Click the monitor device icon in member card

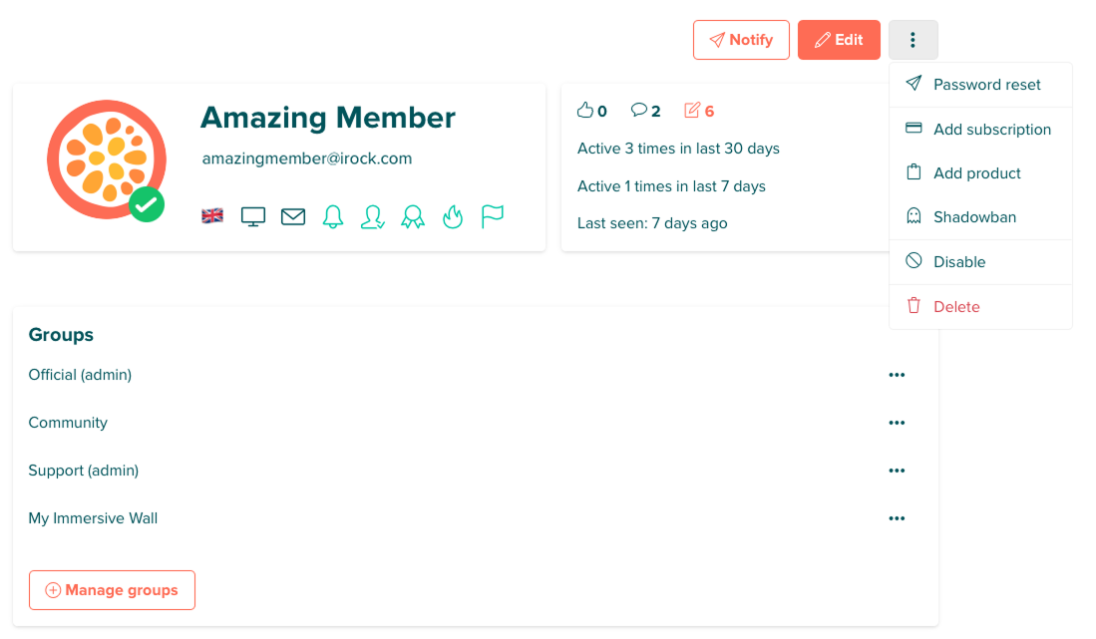pos(252,215)
